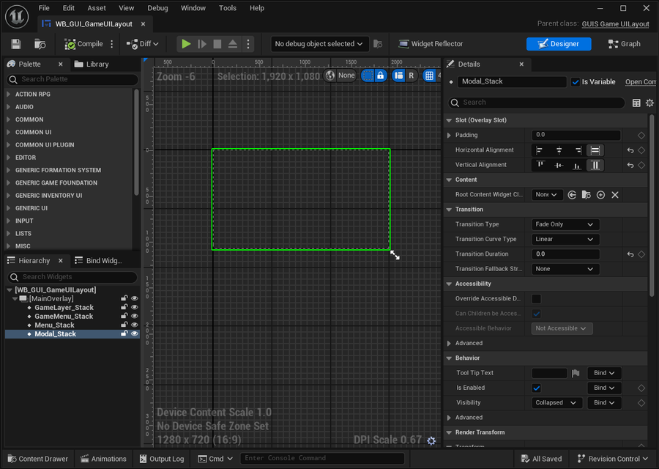
Task: Expand the GENERIC INVENTORY UI category
Action: click(x=8, y=195)
